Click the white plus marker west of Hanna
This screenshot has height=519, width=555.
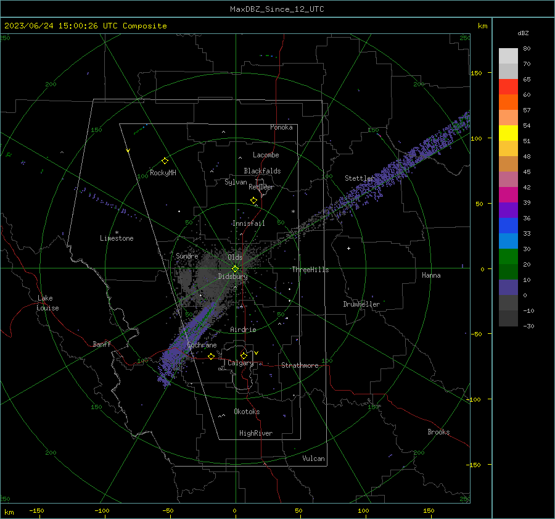tap(348, 248)
